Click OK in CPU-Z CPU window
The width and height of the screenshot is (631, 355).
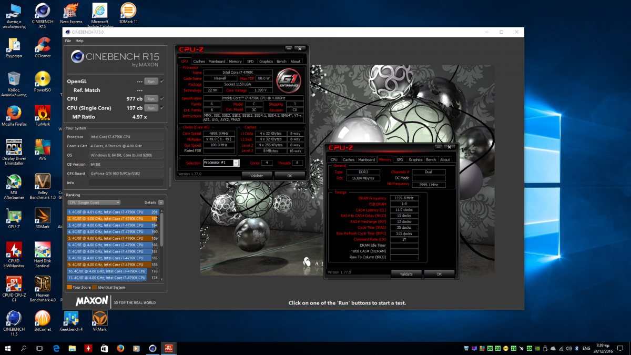[289, 176]
